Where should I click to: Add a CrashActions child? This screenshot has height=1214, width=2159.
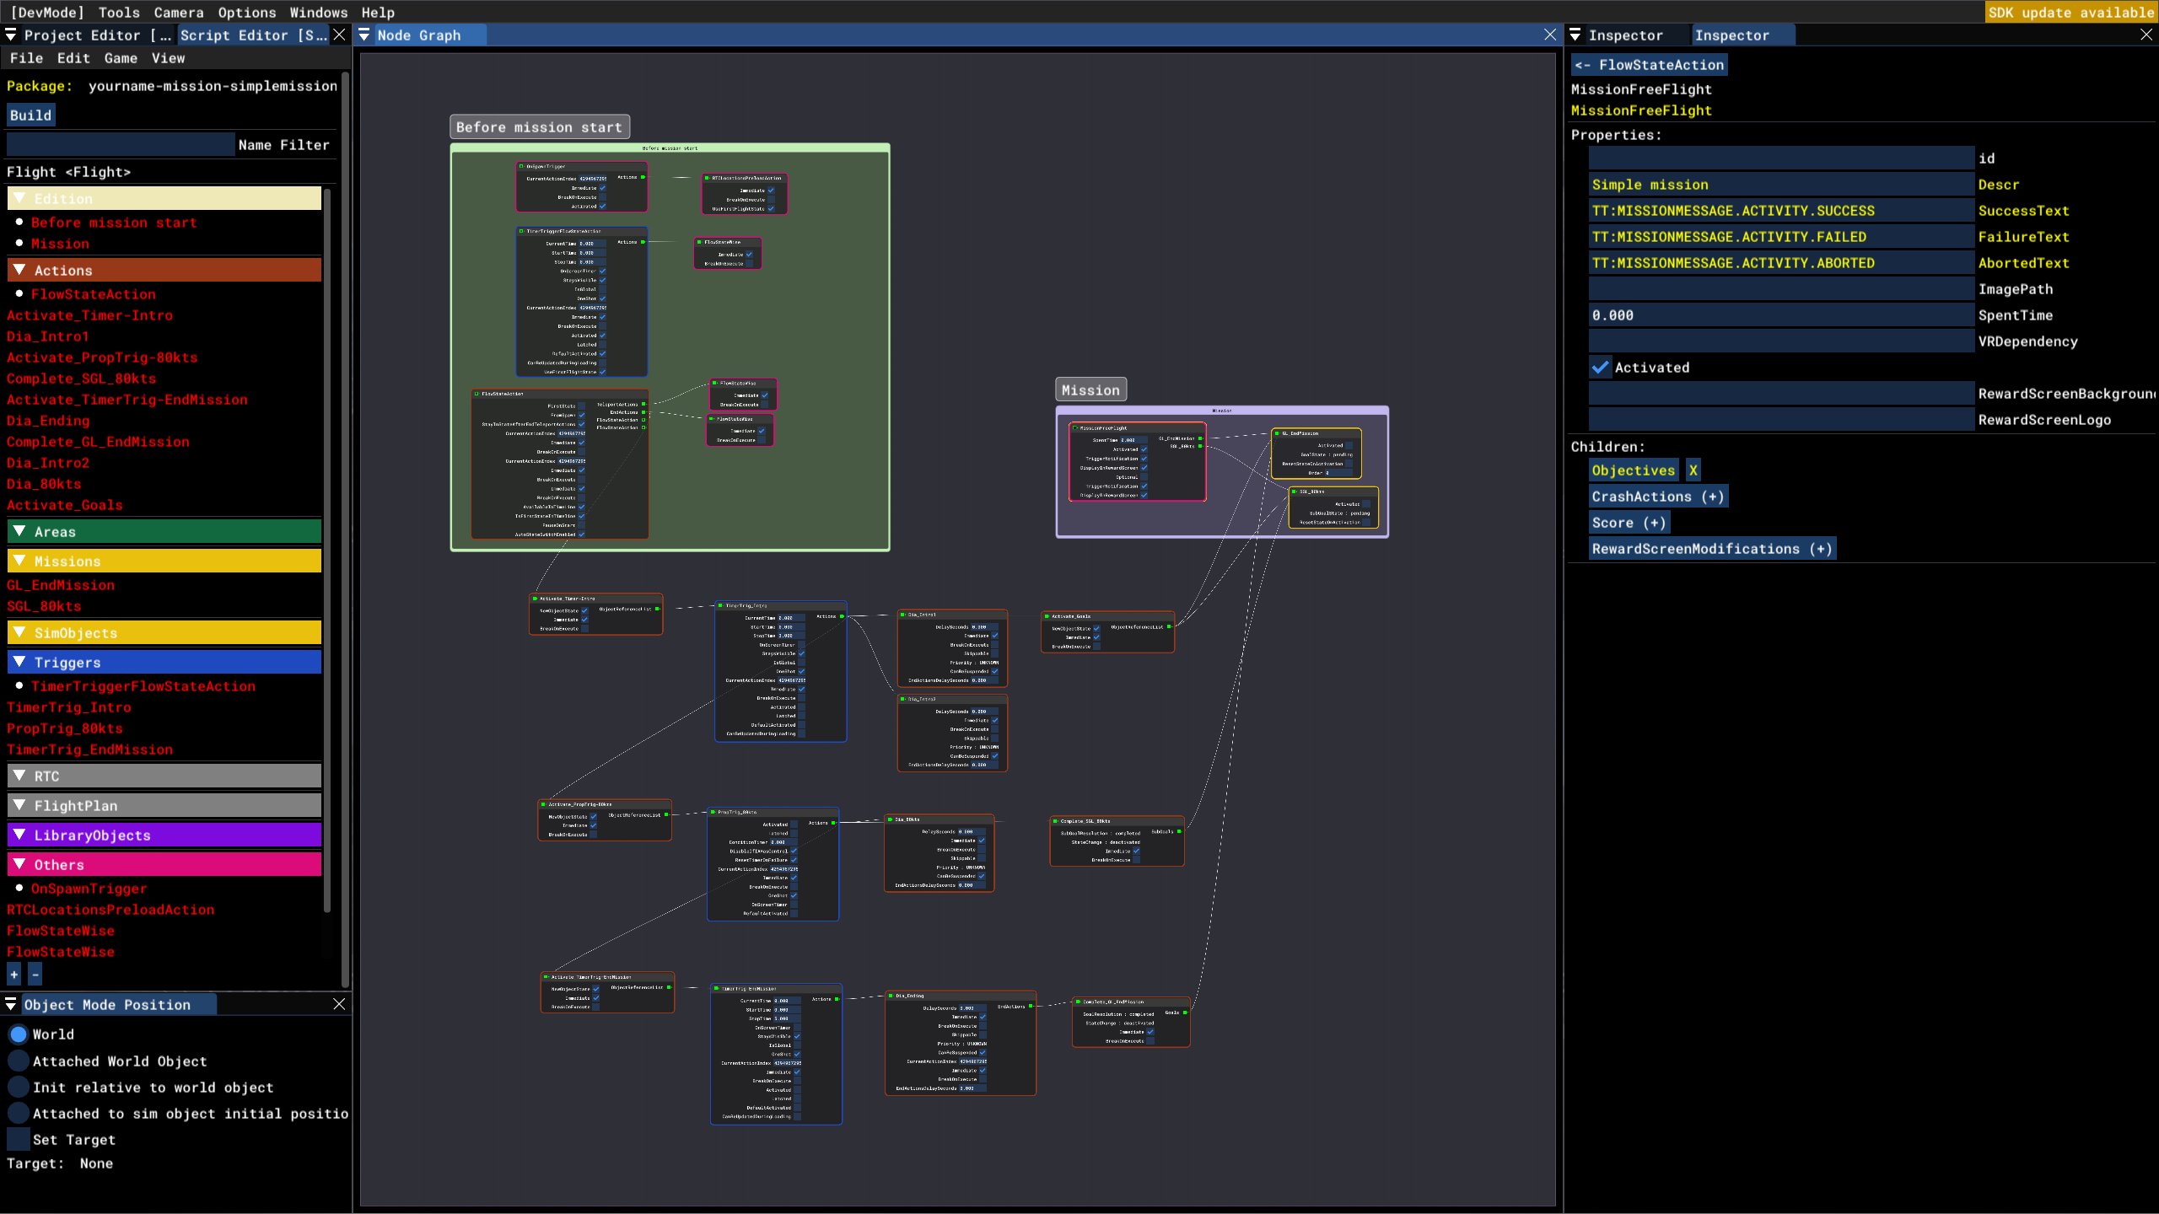pos(1658,497)
